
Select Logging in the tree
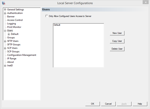(11, 24)
